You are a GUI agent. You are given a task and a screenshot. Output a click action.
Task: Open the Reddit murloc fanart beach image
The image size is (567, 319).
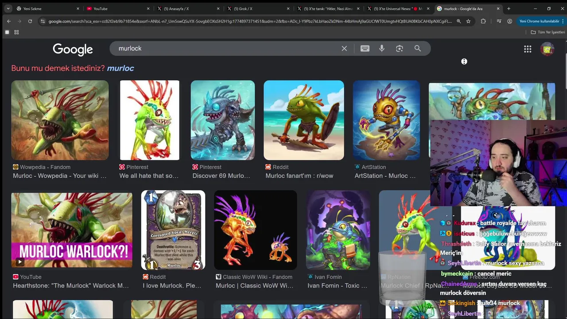click(x=304, y=120)
